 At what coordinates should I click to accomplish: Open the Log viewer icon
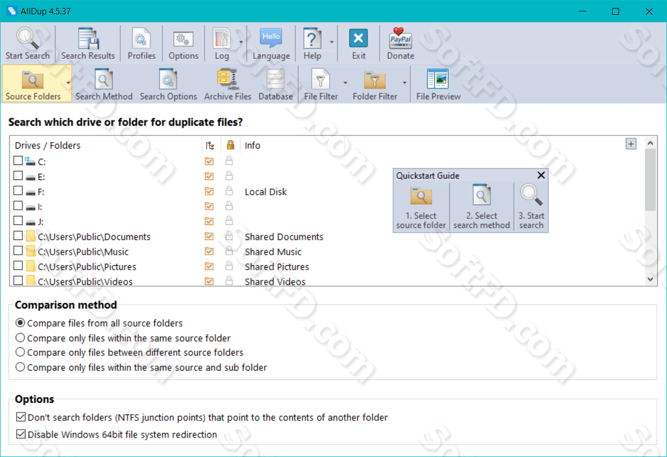point(222,39)
